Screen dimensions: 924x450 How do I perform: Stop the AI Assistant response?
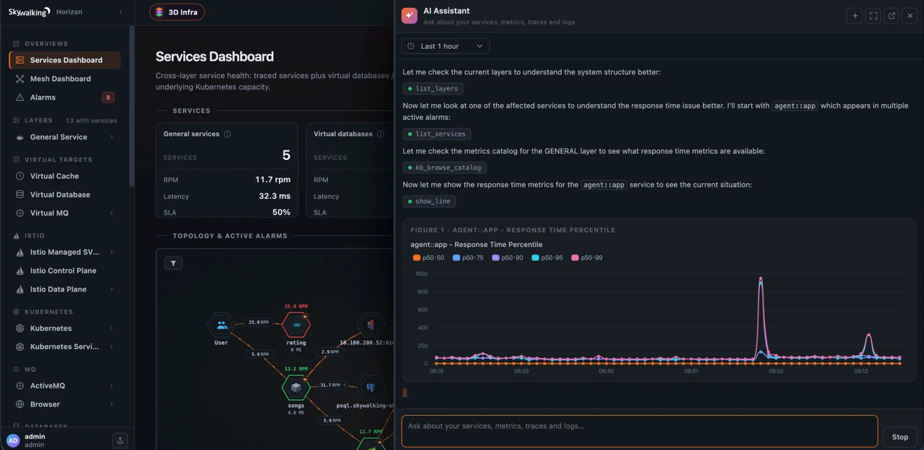pos(900,437)
